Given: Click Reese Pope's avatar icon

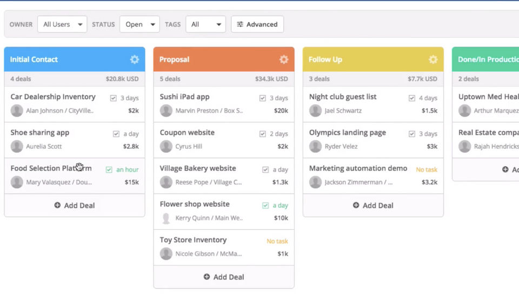Looking at the screenshot, I should tap(166, 182).
